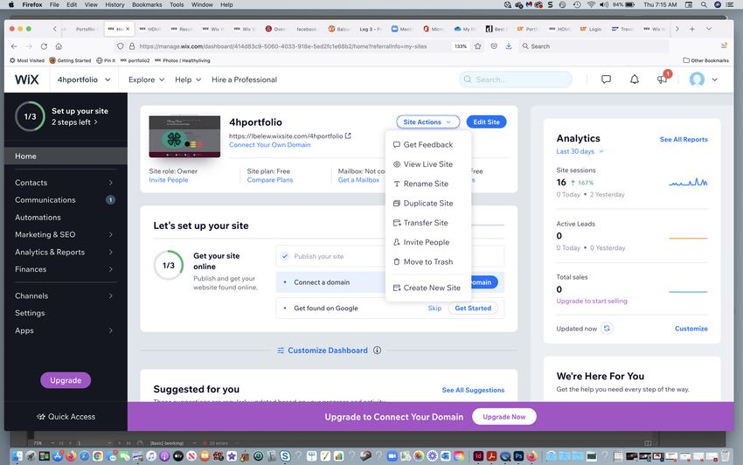
Task: Open the account menu chevron
Action: pyautogui.click(x=714, y=80)
